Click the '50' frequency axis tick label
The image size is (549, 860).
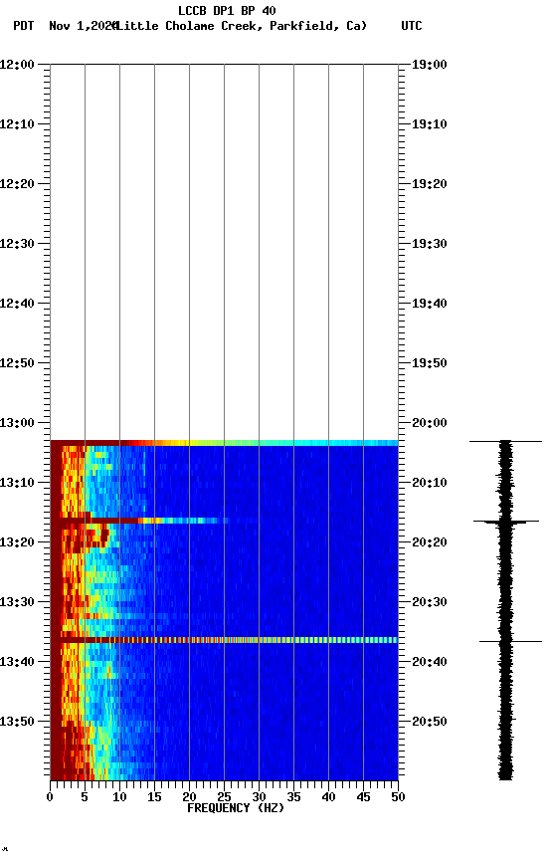[x=399, y=797]
